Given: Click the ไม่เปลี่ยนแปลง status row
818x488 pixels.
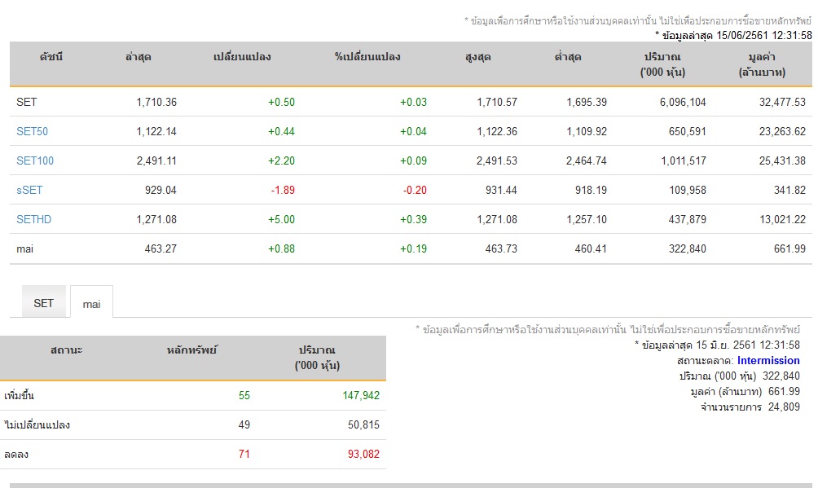Looking at the screenshot, I should [193, 424].
